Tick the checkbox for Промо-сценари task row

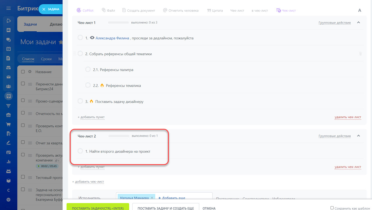pos(23,100)
